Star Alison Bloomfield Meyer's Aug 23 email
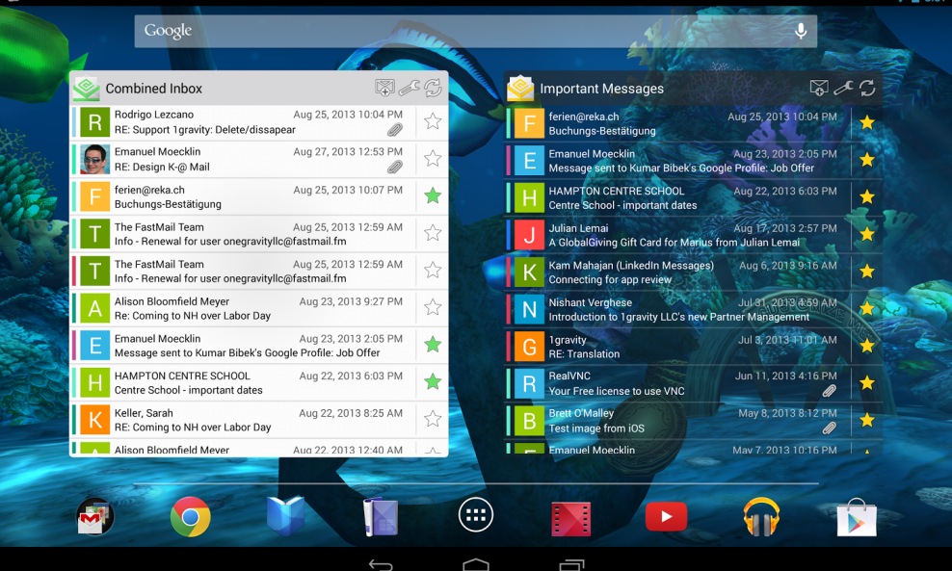The image size is (952, 571). (x=433, y=307)
